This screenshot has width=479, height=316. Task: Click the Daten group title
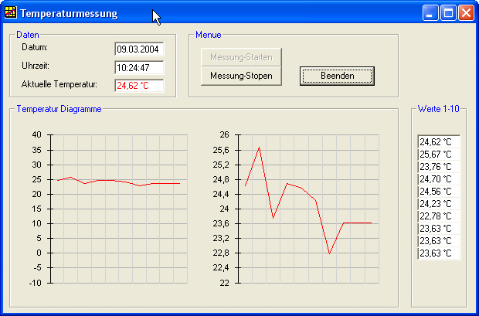tap(28, 35)
